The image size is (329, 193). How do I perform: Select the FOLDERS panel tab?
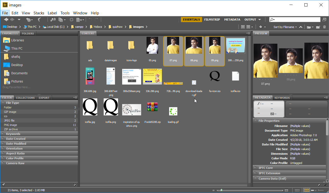pyautogui.click(x=28, y=33)
